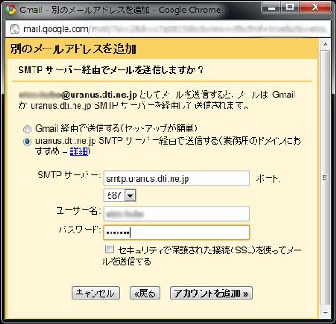Enable the SSL secured connection checkbox
Image resolution: width=336 pixels, height=324 pixels.
click(x=110, y=250)
